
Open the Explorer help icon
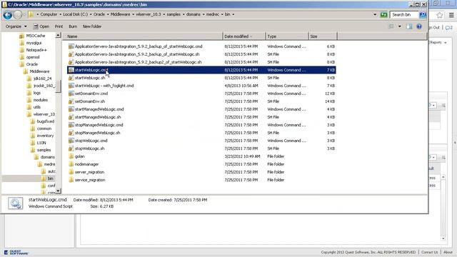419,26
